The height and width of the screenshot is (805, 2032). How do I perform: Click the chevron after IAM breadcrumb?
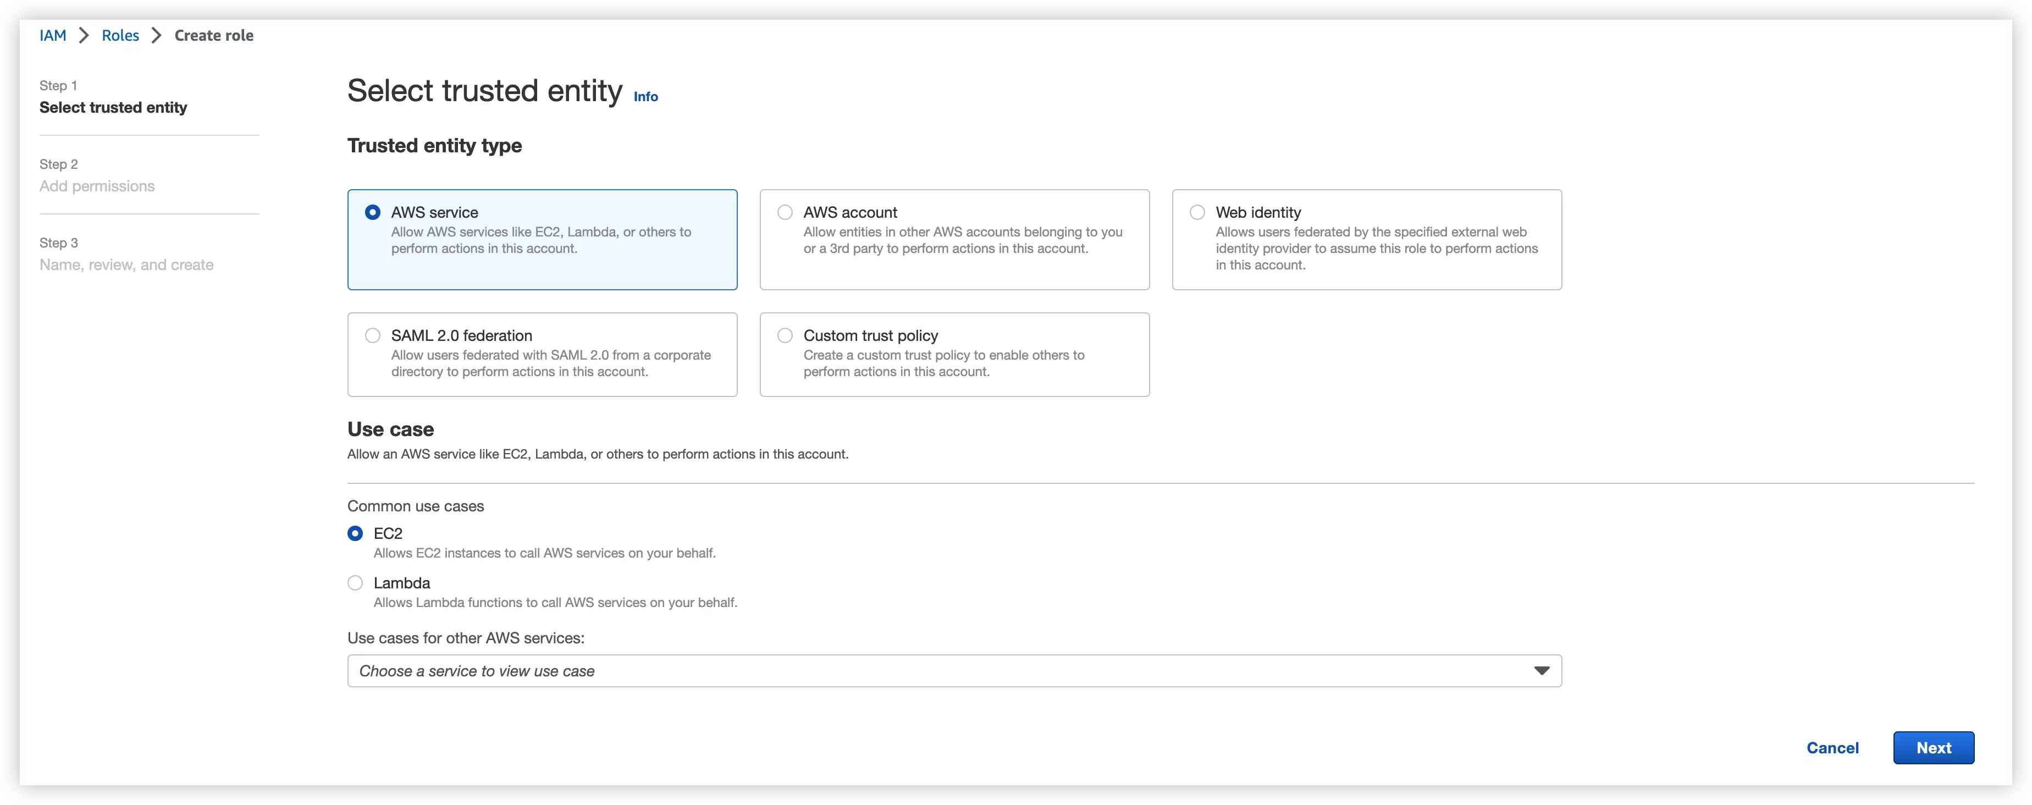(85, 36)
